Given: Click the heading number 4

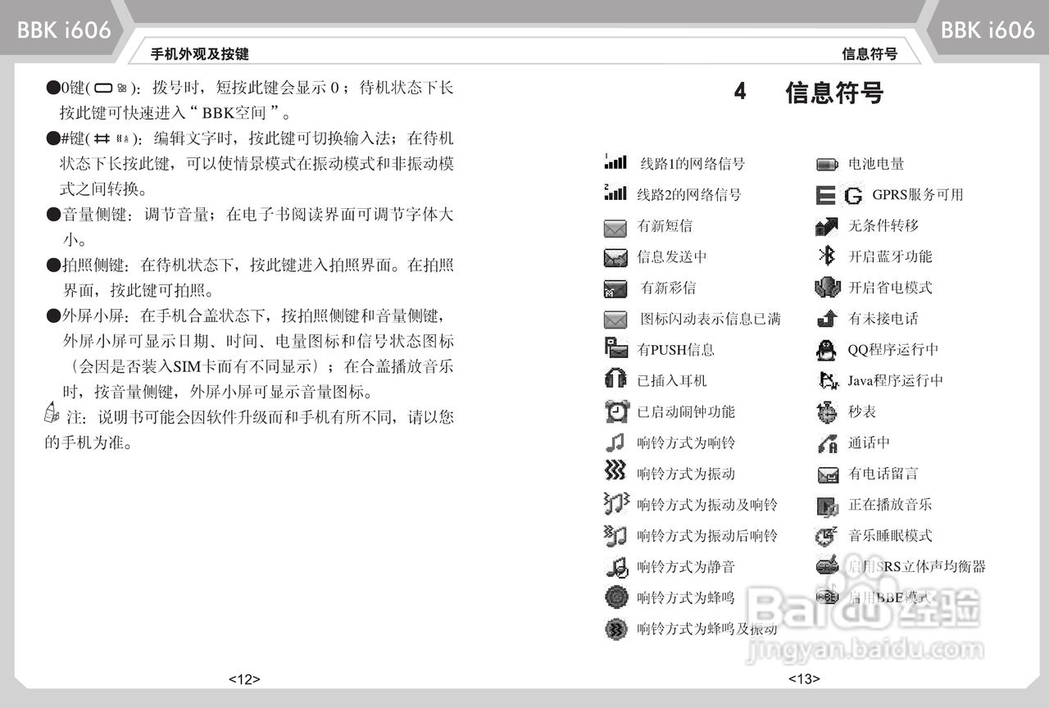Looking at the screenshot, I should [740, 92].
